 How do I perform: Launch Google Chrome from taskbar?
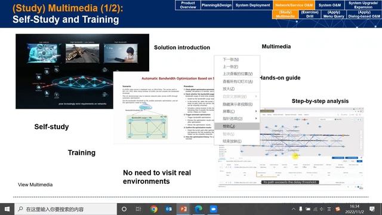(154, 209)
